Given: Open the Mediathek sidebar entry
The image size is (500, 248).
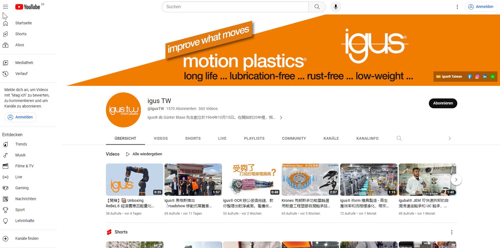Looking at the screenshot, I should click(x=24, y=63).
